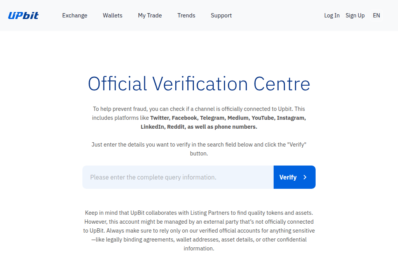This screenshot has height=264, width=398.
Task: Click Medium in the platform list
Action: coord(238,117)
